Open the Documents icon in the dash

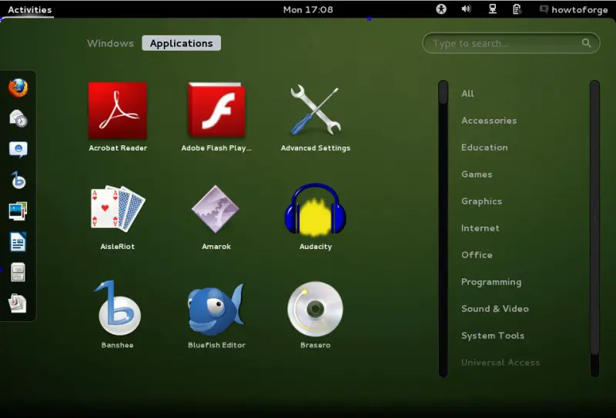[x=17, y=303]
